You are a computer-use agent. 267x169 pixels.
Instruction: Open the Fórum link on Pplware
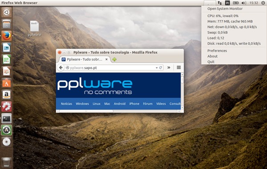[148, 104]
